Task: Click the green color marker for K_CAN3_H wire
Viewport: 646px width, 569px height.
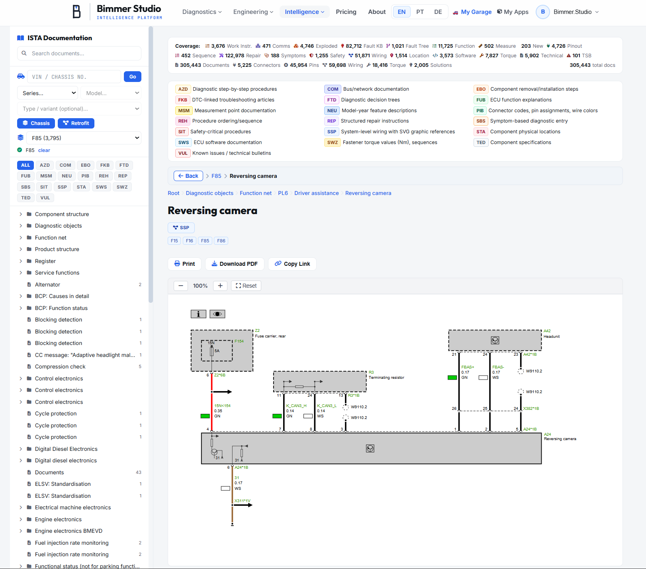Action: pyautogui.click(x=277, y=416)
